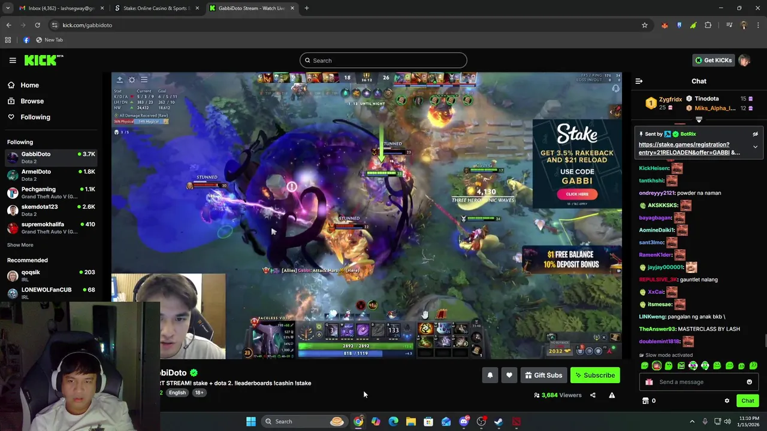Screen dimensions: 767x431
Task: Click the green Chat send button
Action: point(747,401)
